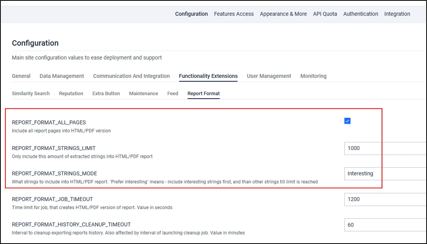Open the Integration section
The height and width of the screenshot is (244, 427).
tap(397, 14)
